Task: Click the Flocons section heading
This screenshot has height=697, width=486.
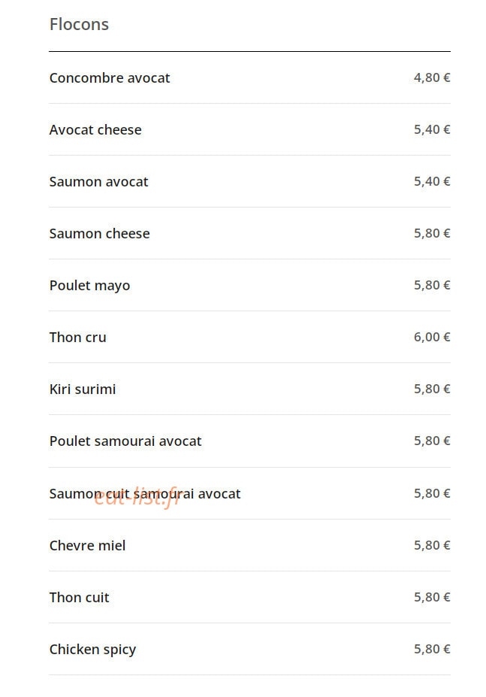Action: tap(79, 25)
